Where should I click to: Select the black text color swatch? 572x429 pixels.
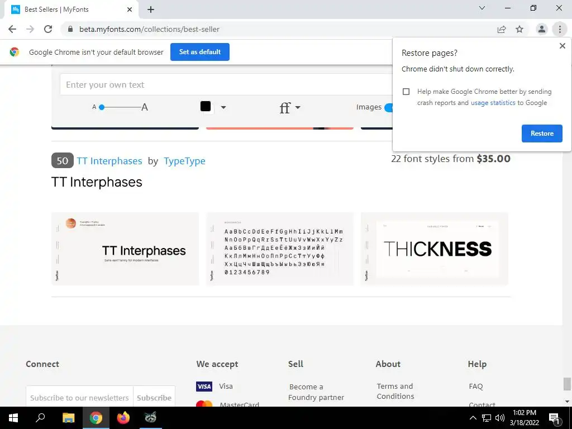pos(206,106)
